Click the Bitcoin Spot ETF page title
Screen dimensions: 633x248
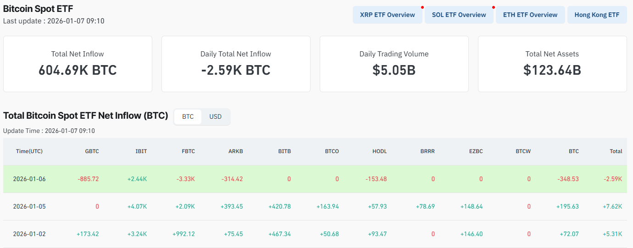[38, 8]
